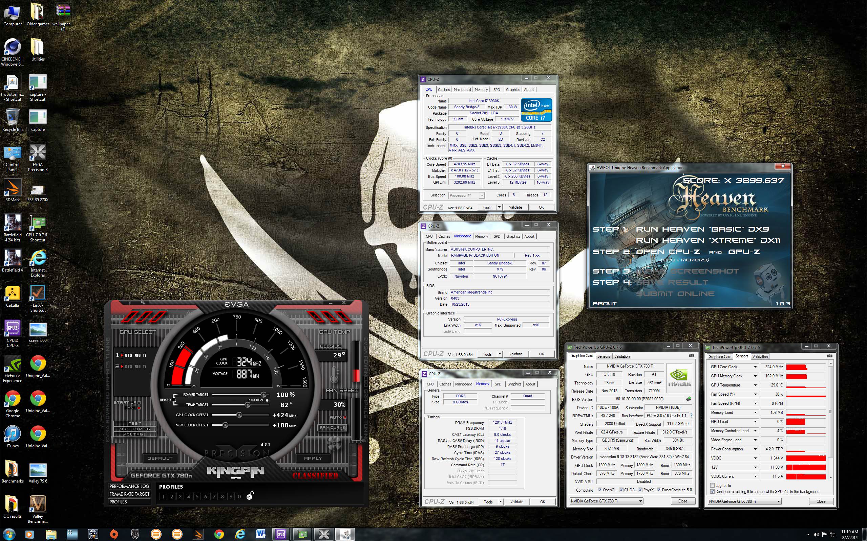Toggle fan AUTO checkbox in Precision X
Viewport: 867px width, 541px height.
[x=345, y=417]
